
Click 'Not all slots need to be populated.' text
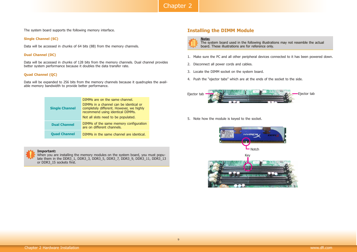(x=109, y=117)
